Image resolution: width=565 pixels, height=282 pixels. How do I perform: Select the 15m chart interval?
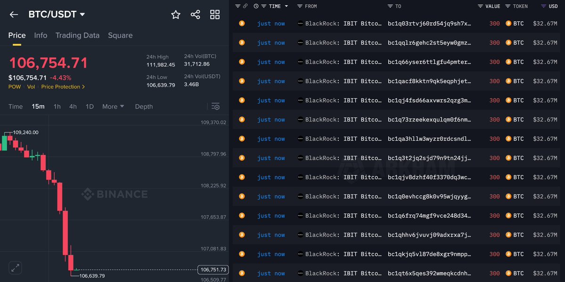pos(38,106)
